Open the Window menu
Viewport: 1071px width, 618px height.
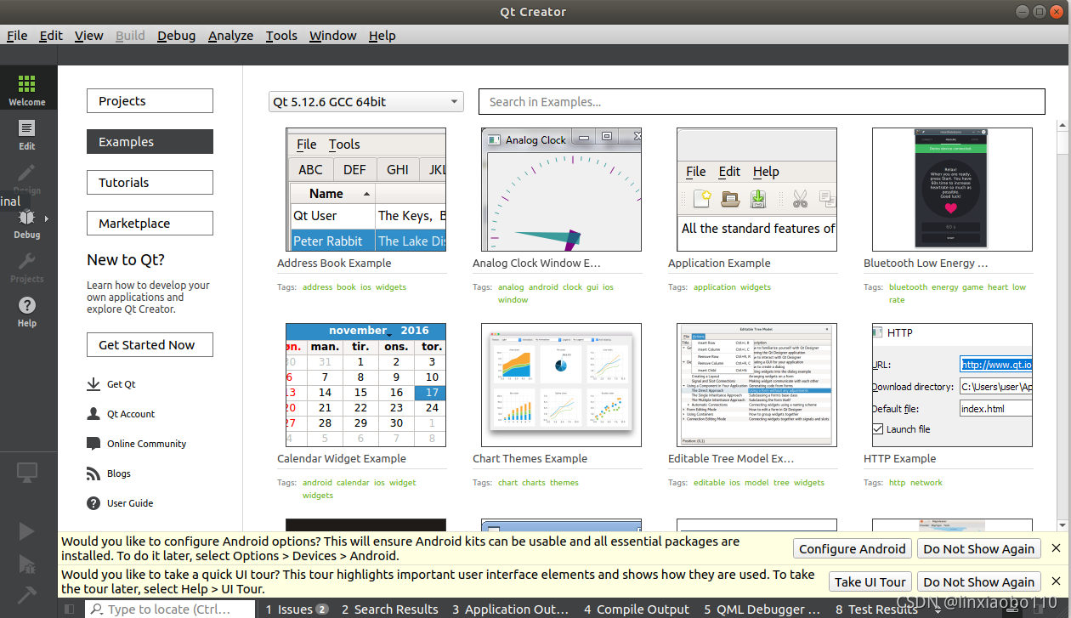pos(332,36)
